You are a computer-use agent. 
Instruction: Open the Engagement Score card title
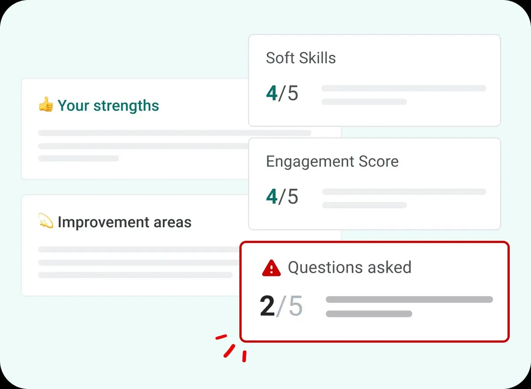click(x=332, y=161)
